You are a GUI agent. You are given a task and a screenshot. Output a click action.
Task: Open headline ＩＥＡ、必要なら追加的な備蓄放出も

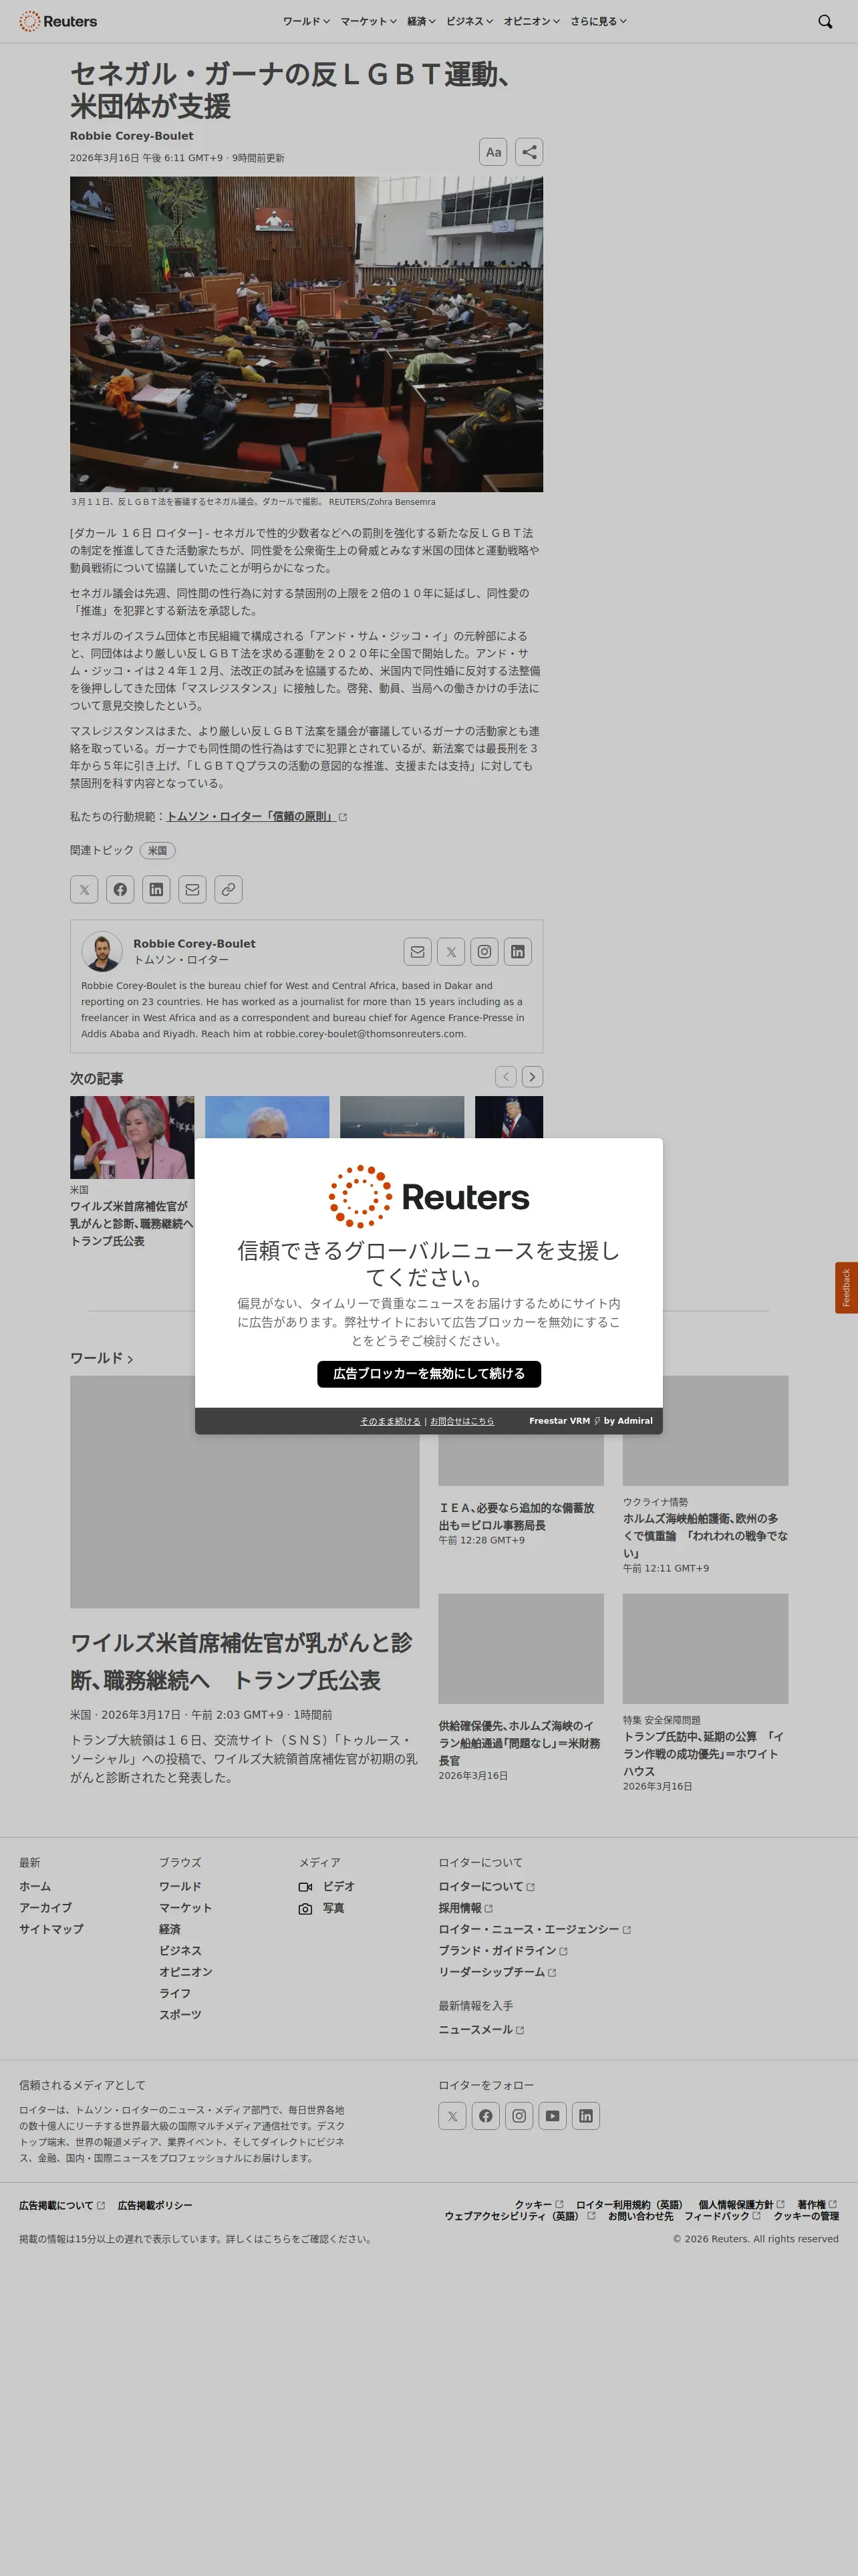coord(517,1516)
